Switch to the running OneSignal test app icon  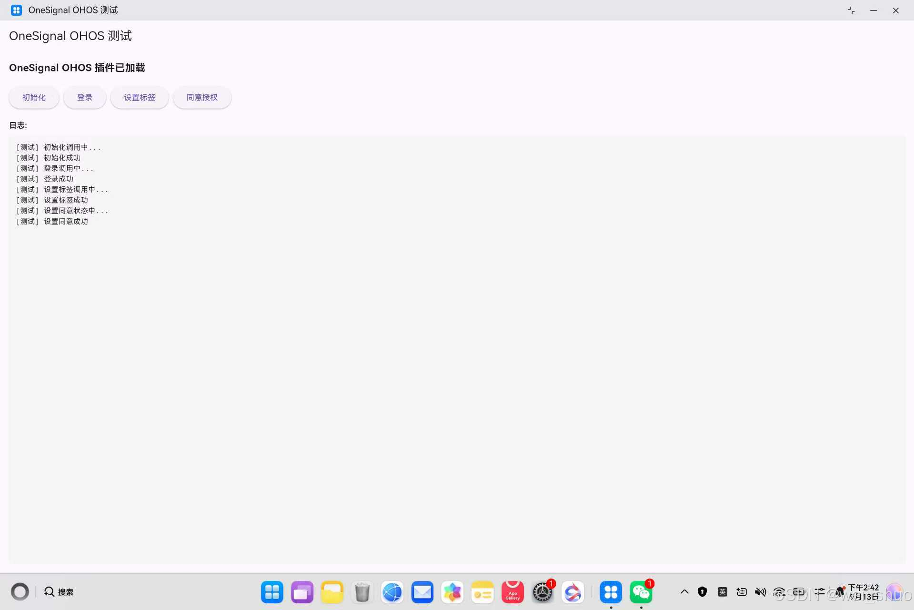tap(611, 592)
